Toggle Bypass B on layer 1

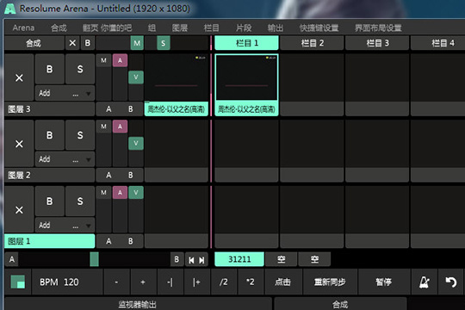(50, 201)
